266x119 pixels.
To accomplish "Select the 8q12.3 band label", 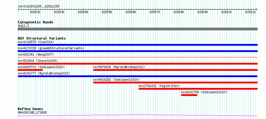I will (x=24, y=26).
